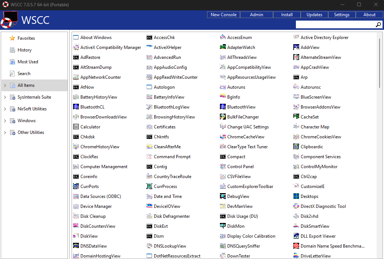This screenshot has height=259, width=384.
Task: Open the Install menu
Action: 287,15
